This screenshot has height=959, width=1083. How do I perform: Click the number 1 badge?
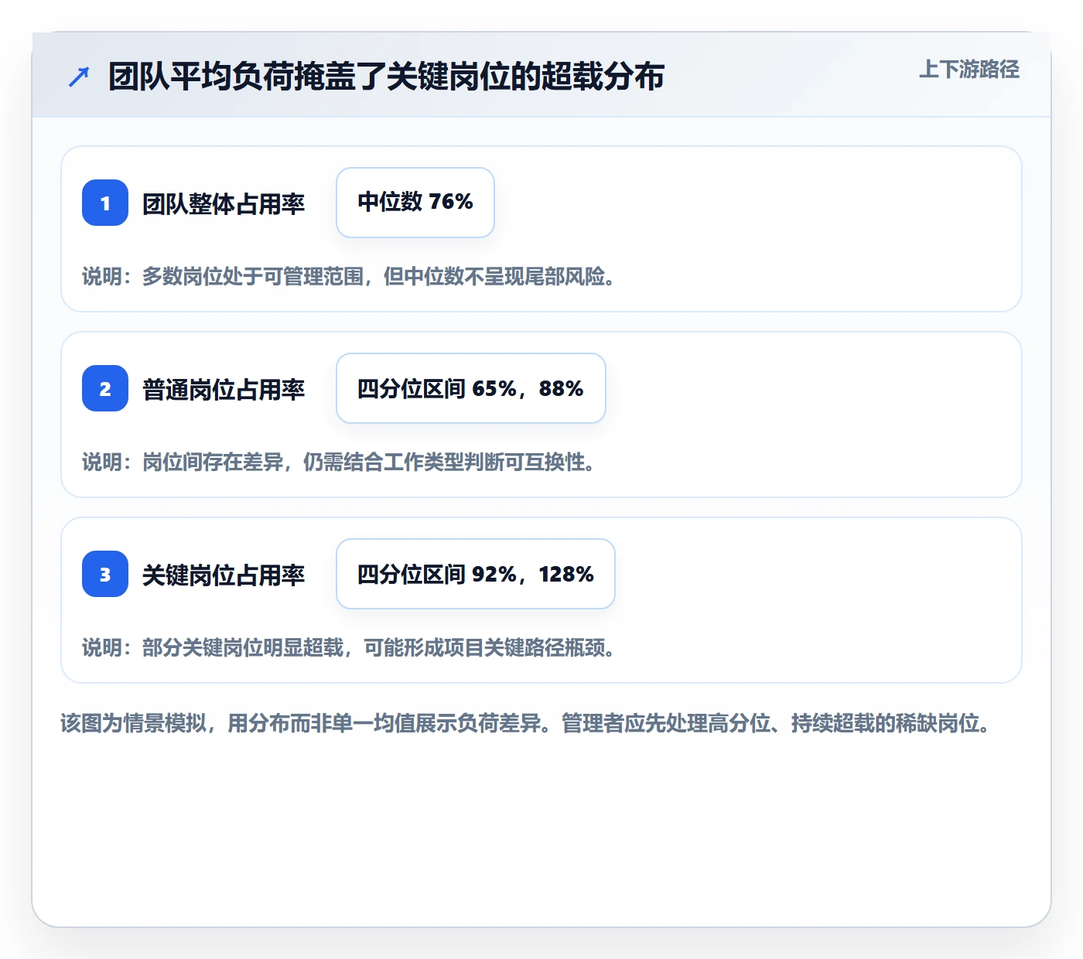click(105, 203)
